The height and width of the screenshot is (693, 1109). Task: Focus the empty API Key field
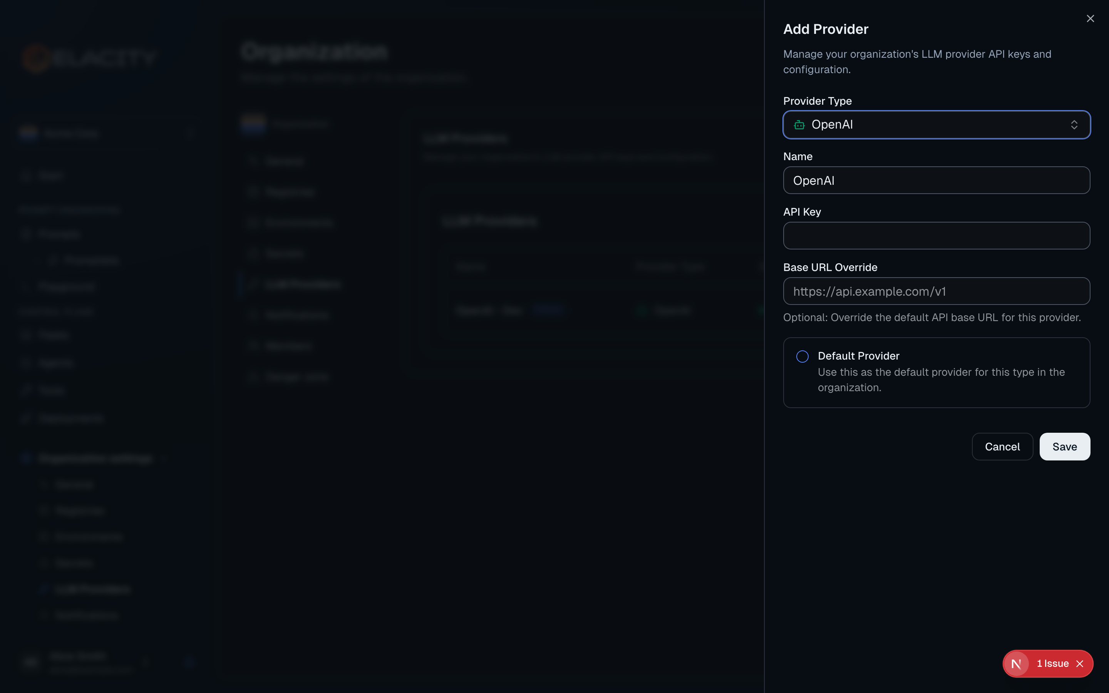936,236
